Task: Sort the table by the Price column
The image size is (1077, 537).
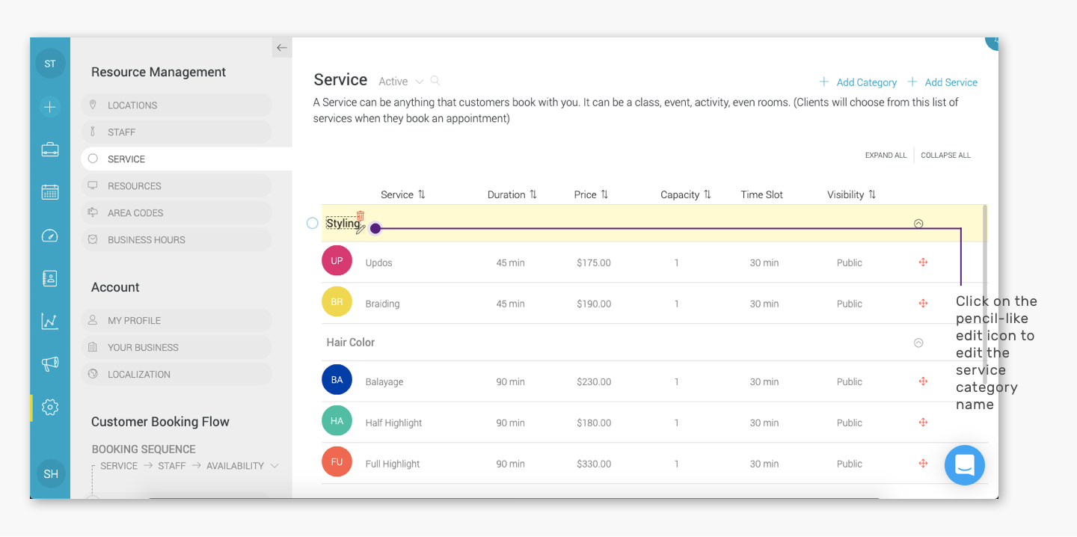Action: [592, 194]
